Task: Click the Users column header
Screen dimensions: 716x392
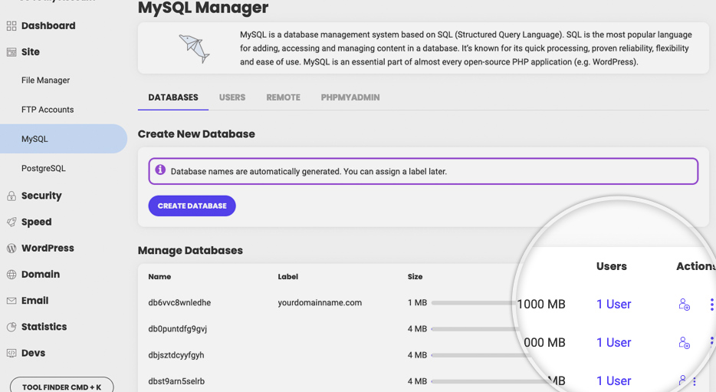Action: click(612, 266)
